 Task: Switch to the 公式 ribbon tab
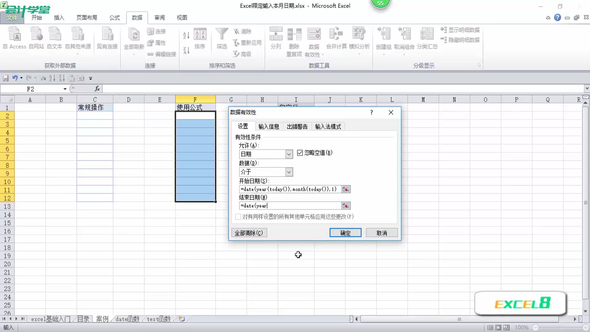click(114, 18)
